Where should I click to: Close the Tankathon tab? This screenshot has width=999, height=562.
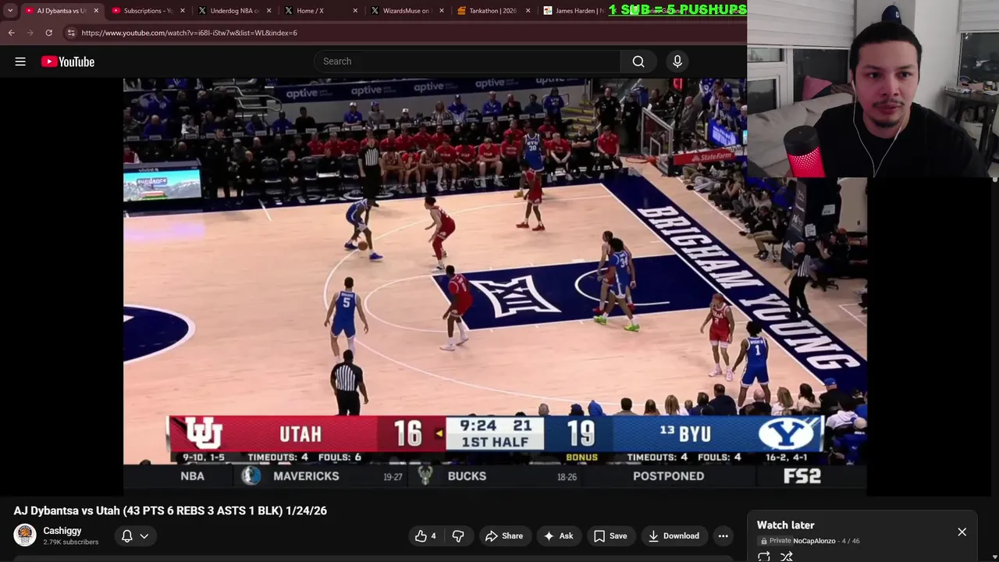pos(528,11)
